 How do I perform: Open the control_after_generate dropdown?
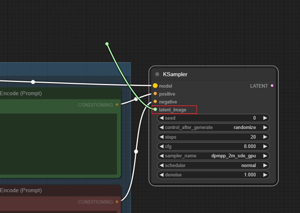point(213,128)
